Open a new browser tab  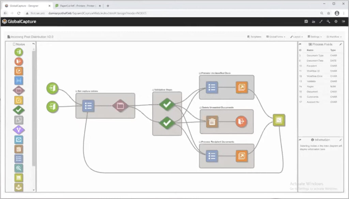(108, 6)
